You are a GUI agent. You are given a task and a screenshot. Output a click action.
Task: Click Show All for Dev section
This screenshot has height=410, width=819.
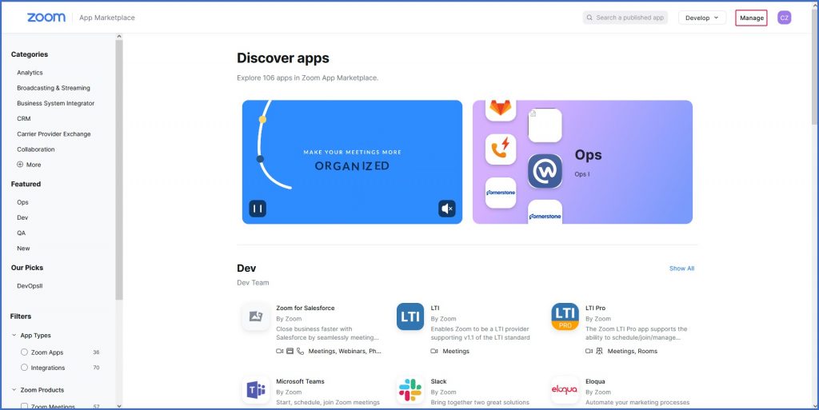(681, 269)
